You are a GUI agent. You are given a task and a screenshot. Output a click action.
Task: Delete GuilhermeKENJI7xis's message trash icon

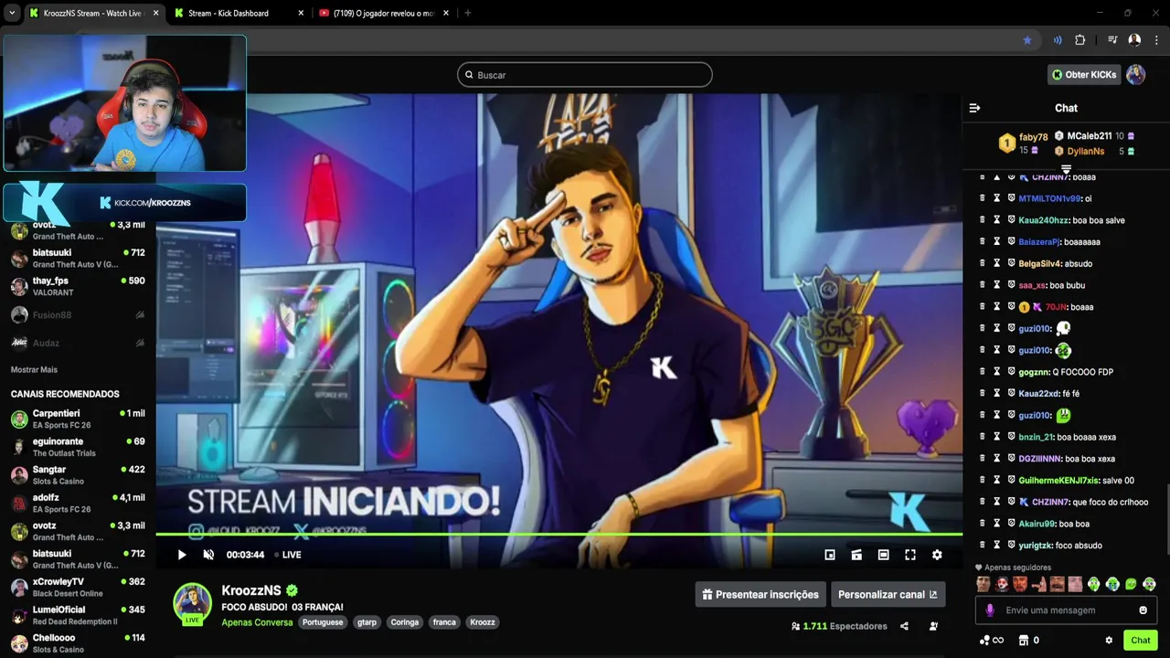(983, 480)
